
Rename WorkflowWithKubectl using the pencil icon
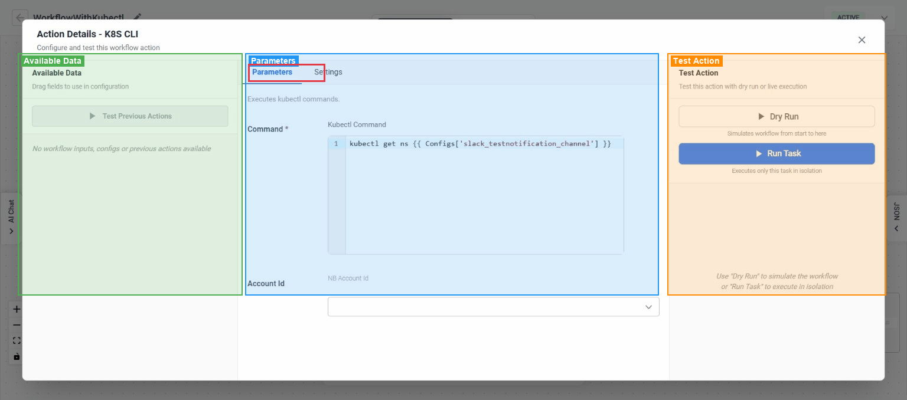click(137, 18)
